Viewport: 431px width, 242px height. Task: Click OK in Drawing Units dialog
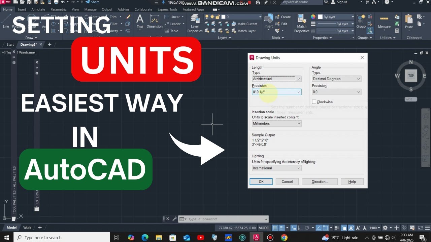(x=261, y=182)
